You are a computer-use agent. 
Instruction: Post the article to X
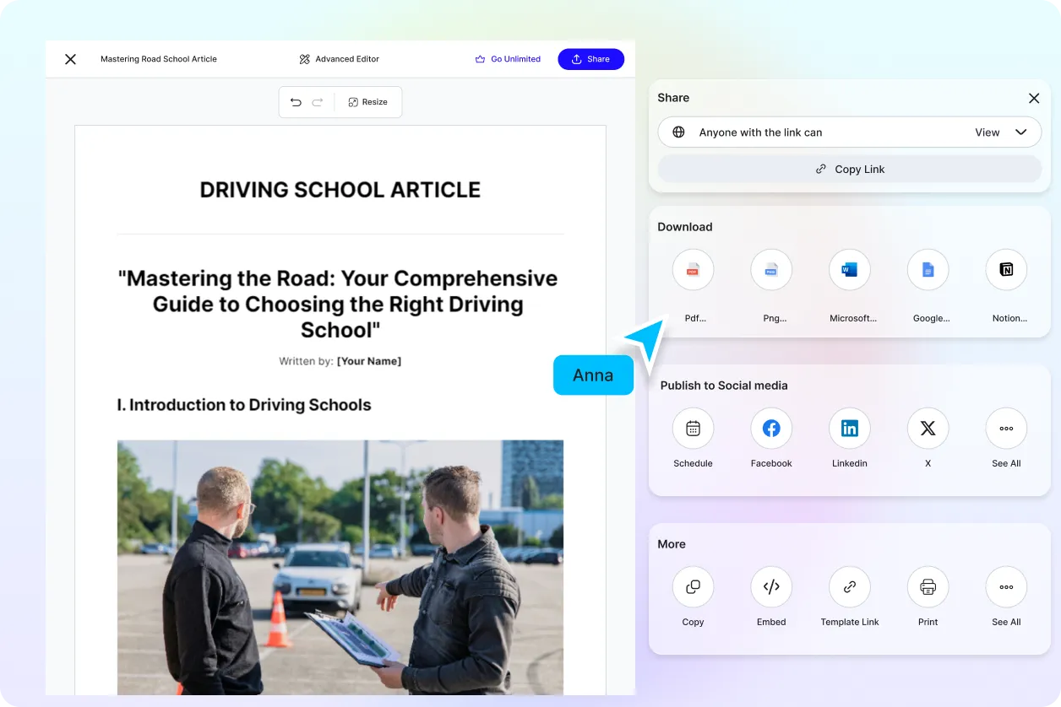(x=928, y=428)
